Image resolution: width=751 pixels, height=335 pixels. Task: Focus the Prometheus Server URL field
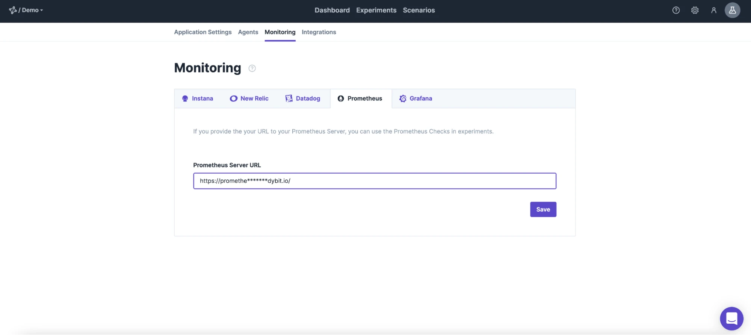375,181
